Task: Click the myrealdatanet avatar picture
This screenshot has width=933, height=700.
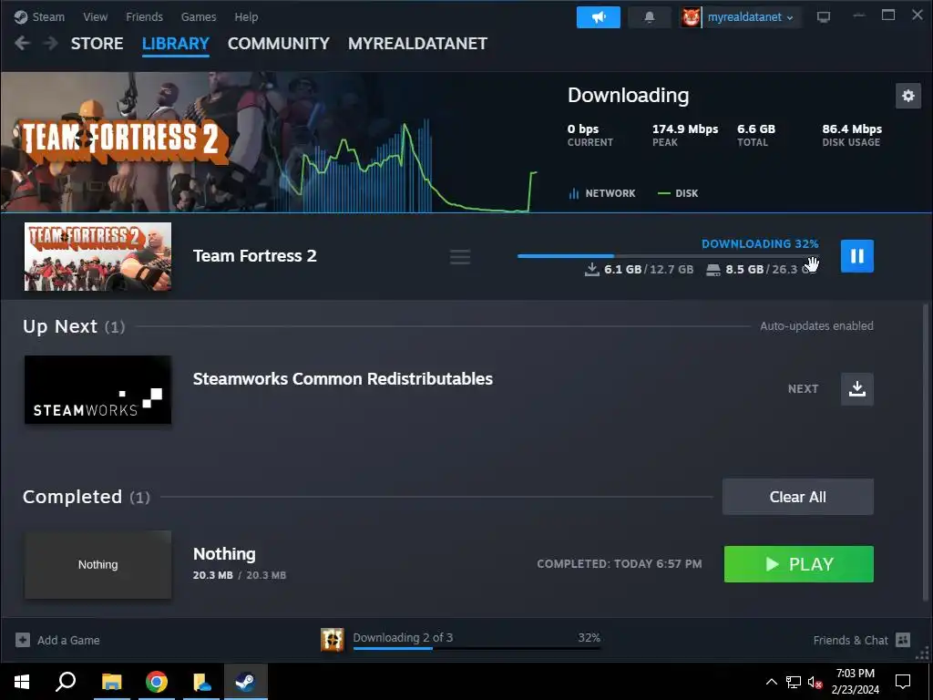Action: 691,17
